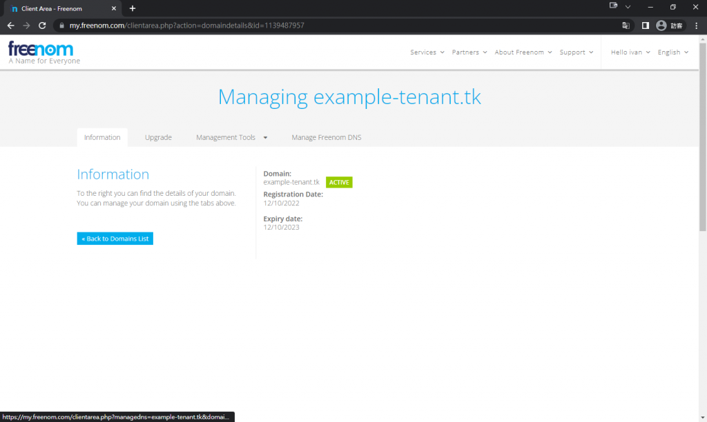Expand the Partners menu
The height and width of the screenshot is (422, 707).
pos(469,52)
